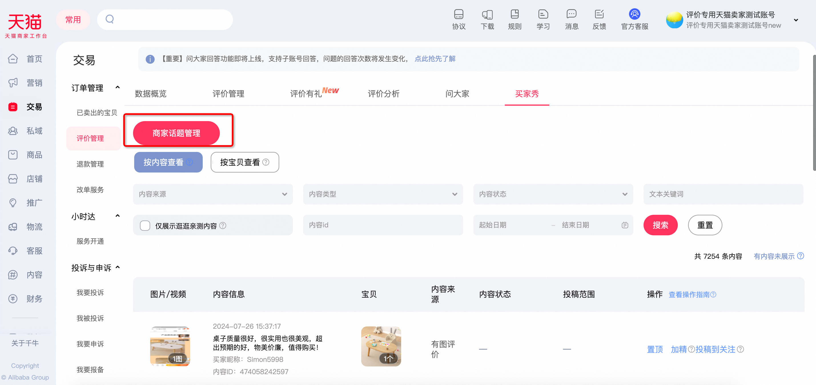Click help icon beside 仅展示逛逛亲测内容
This screenshot has width=816, height=385.
tap(223, 225)
